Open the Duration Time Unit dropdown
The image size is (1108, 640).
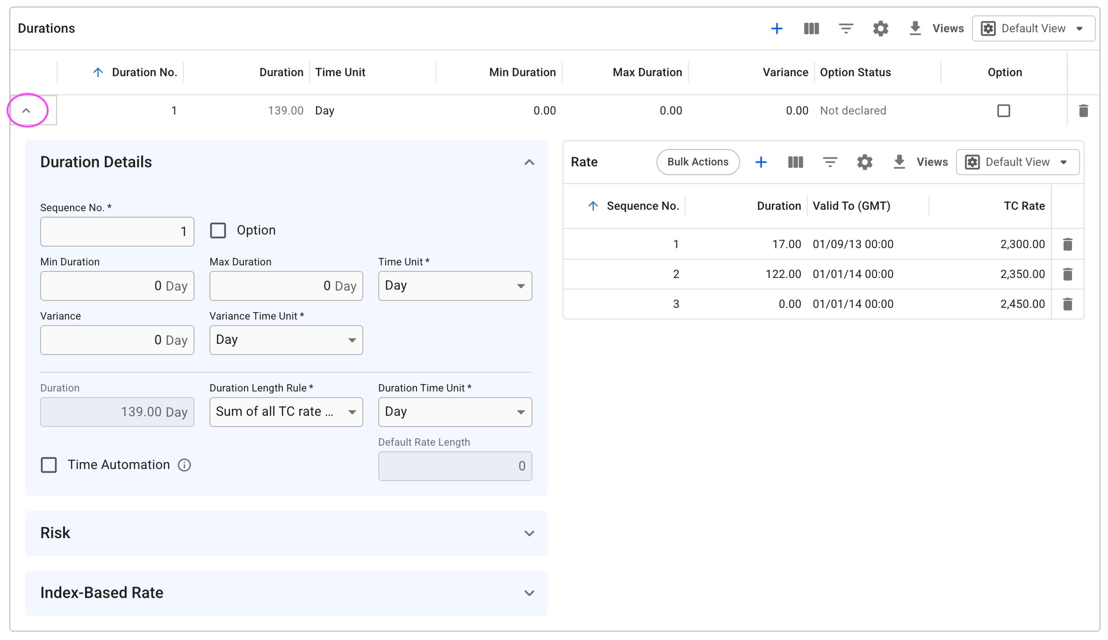[455, 412]
